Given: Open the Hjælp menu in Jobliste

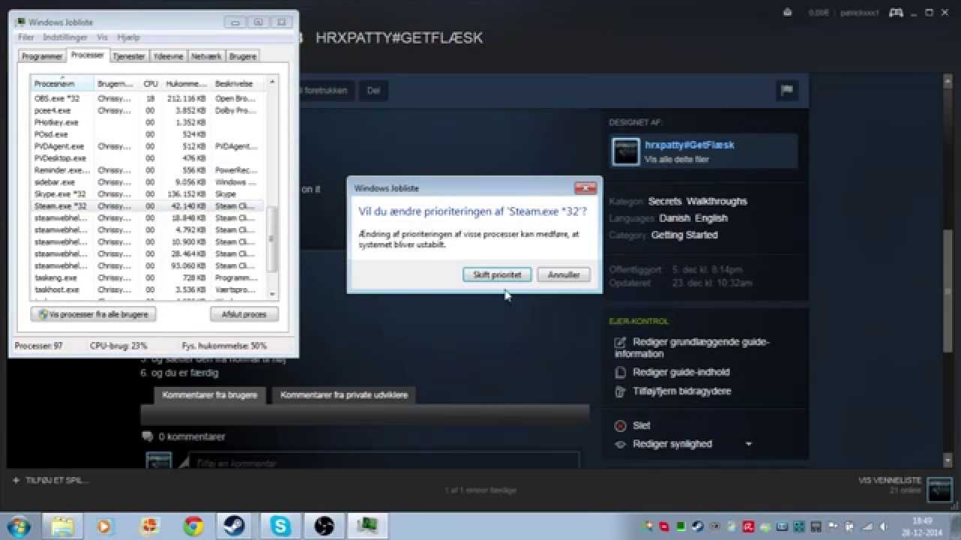Looking at the screenshot, I should click(x=128, y=37).
